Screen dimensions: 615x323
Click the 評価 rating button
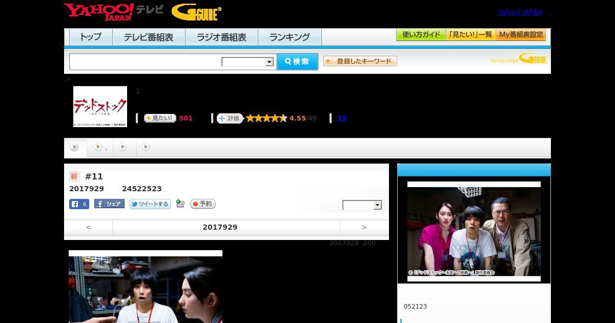(230, 118)
